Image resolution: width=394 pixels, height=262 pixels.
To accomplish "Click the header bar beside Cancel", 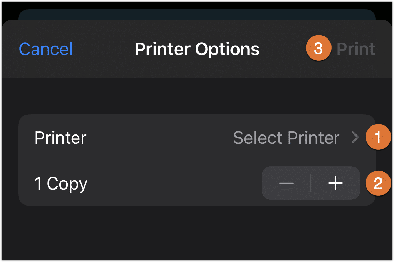I will coord(103,49).
